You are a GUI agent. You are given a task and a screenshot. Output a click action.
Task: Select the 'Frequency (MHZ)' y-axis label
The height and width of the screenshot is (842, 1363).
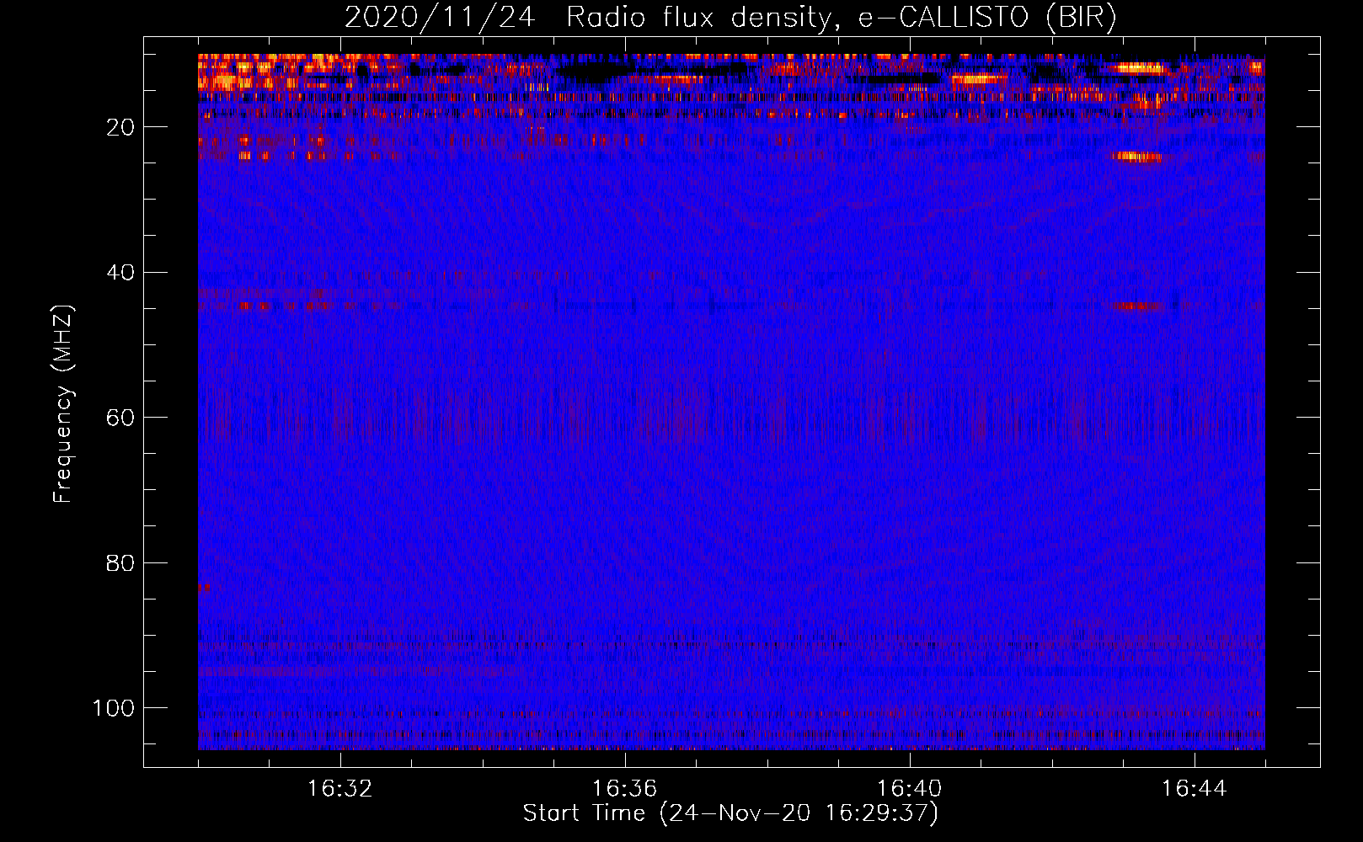pyautogui.click(x=63, y=404)
